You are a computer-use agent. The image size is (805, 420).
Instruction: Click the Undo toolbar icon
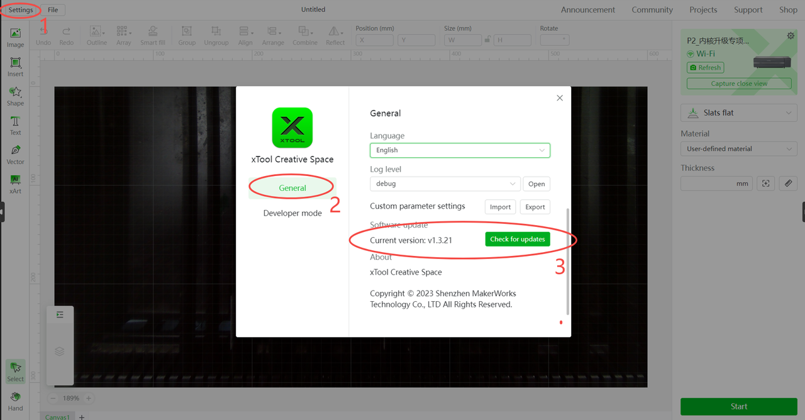(43, 35)
